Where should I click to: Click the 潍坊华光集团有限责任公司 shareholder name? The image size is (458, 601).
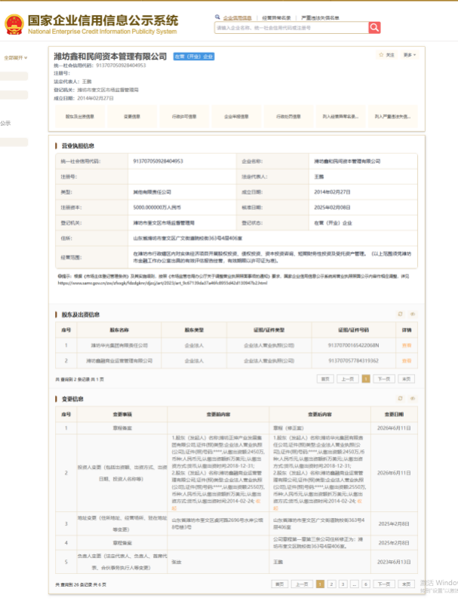[119, 345]
